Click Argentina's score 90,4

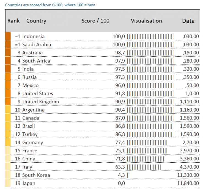click(x=120, y=110)
